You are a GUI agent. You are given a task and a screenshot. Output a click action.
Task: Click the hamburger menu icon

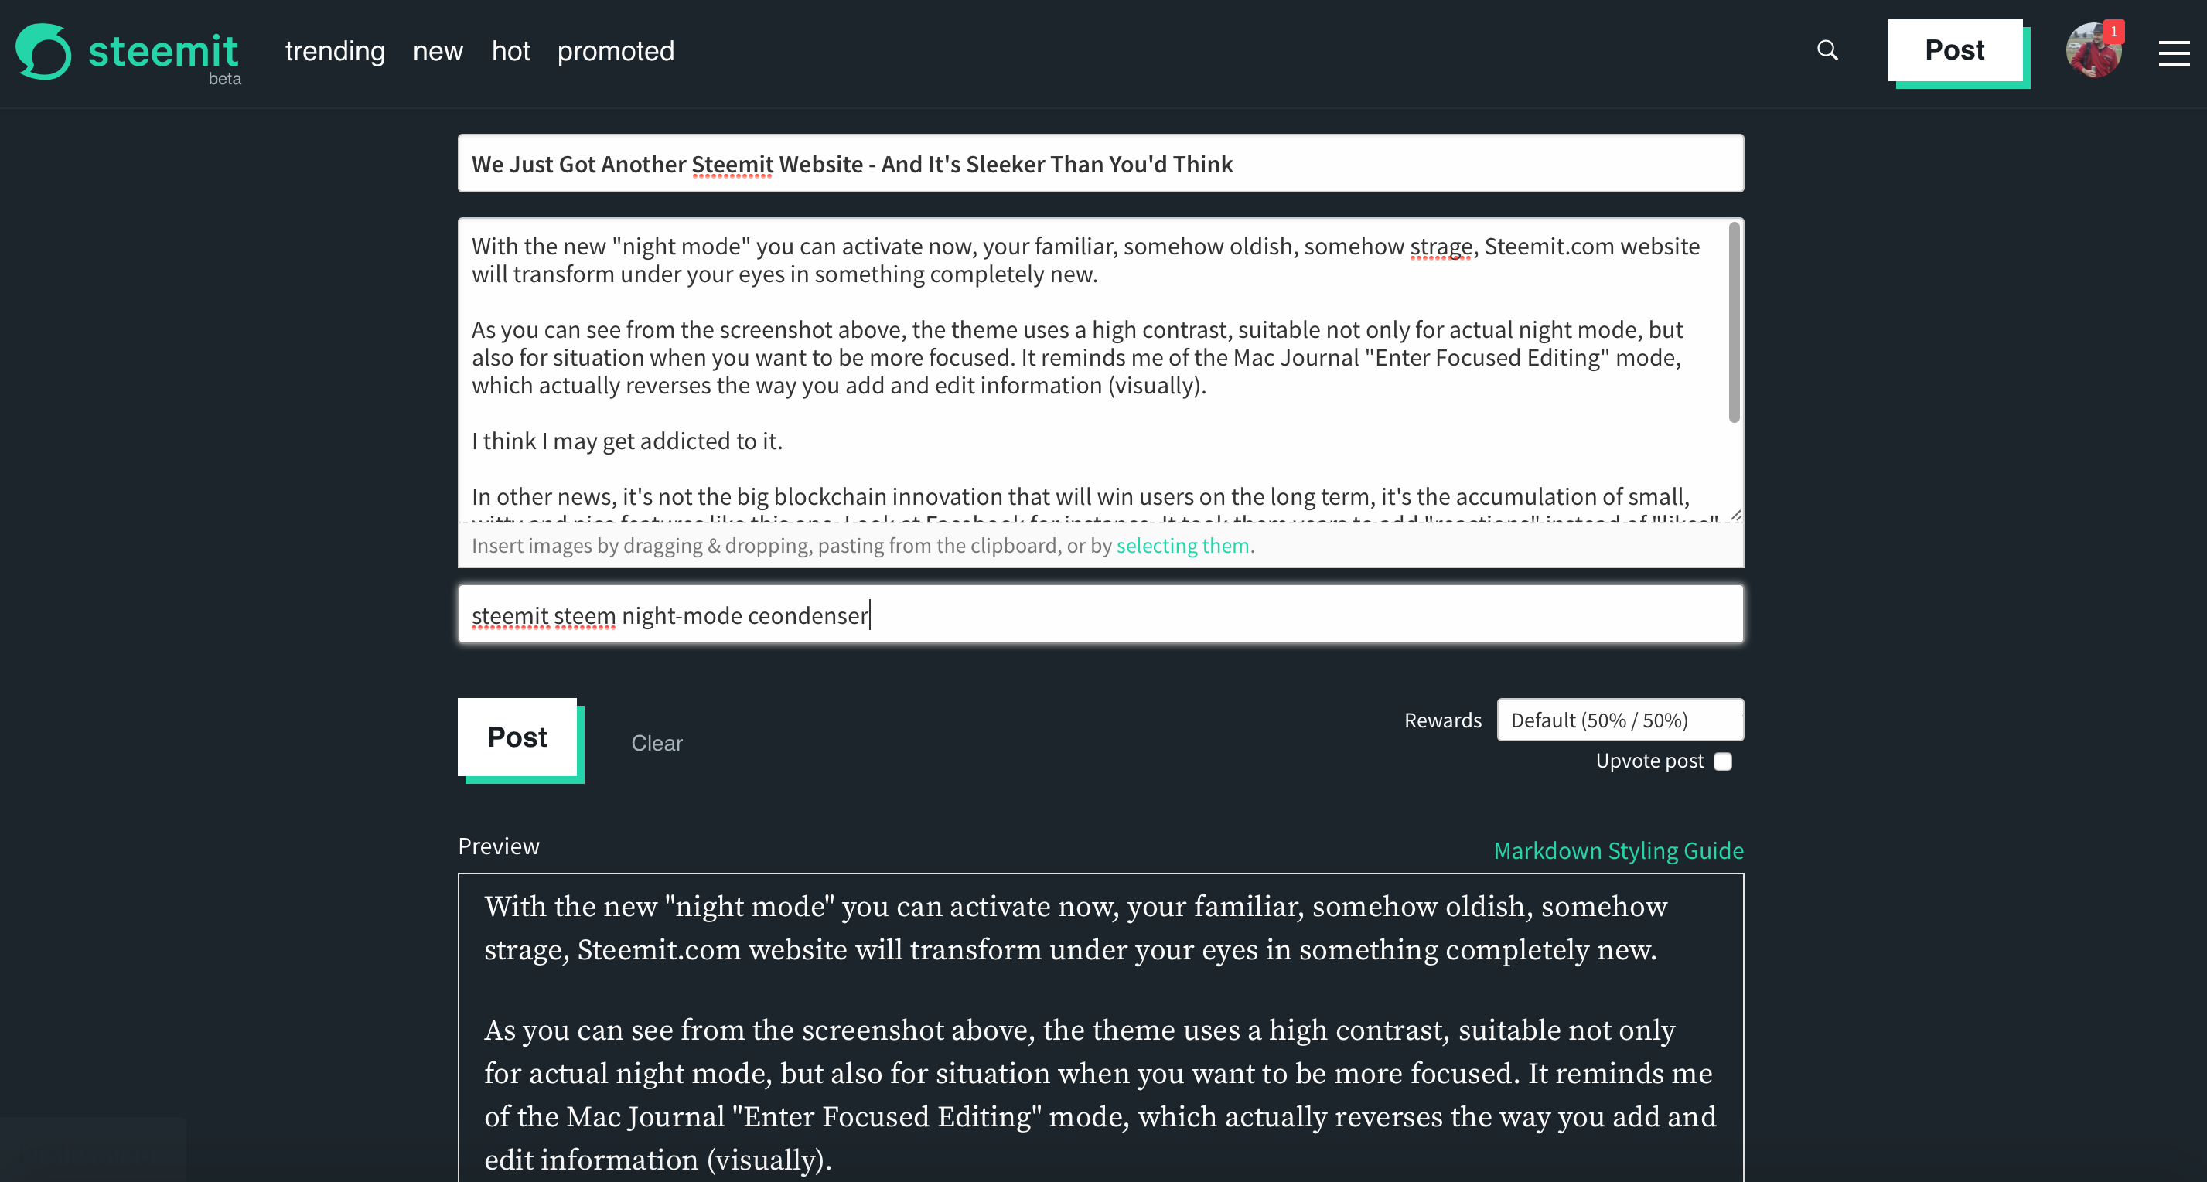(x=2175, y=51)
